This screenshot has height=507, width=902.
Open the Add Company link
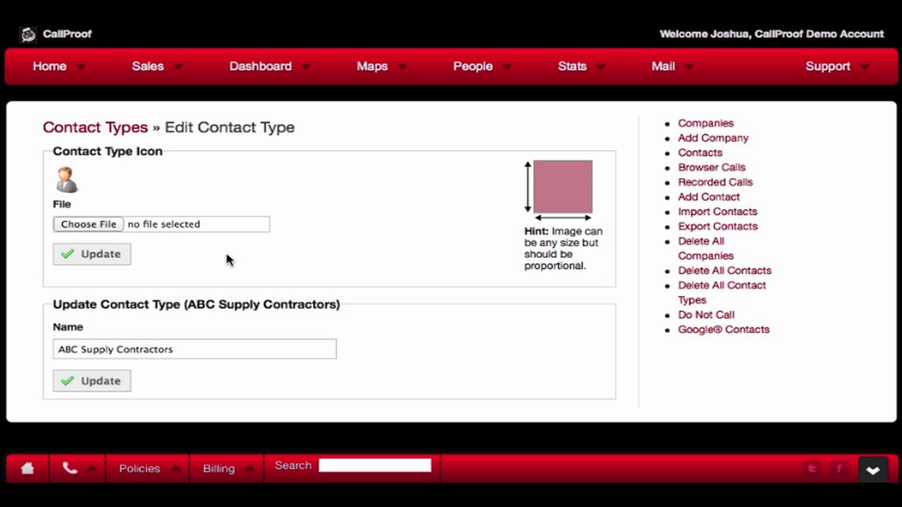pyautogui.click(x=713, y=138)
